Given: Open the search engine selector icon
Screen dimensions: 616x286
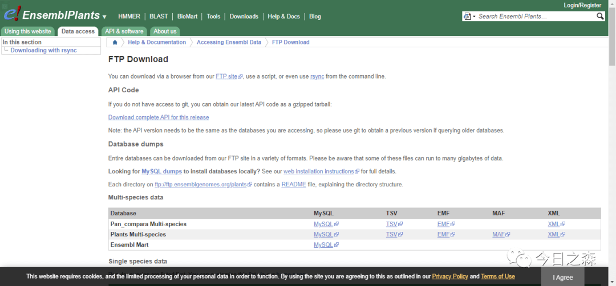Looking at the screenshot, I should point(468,17).
